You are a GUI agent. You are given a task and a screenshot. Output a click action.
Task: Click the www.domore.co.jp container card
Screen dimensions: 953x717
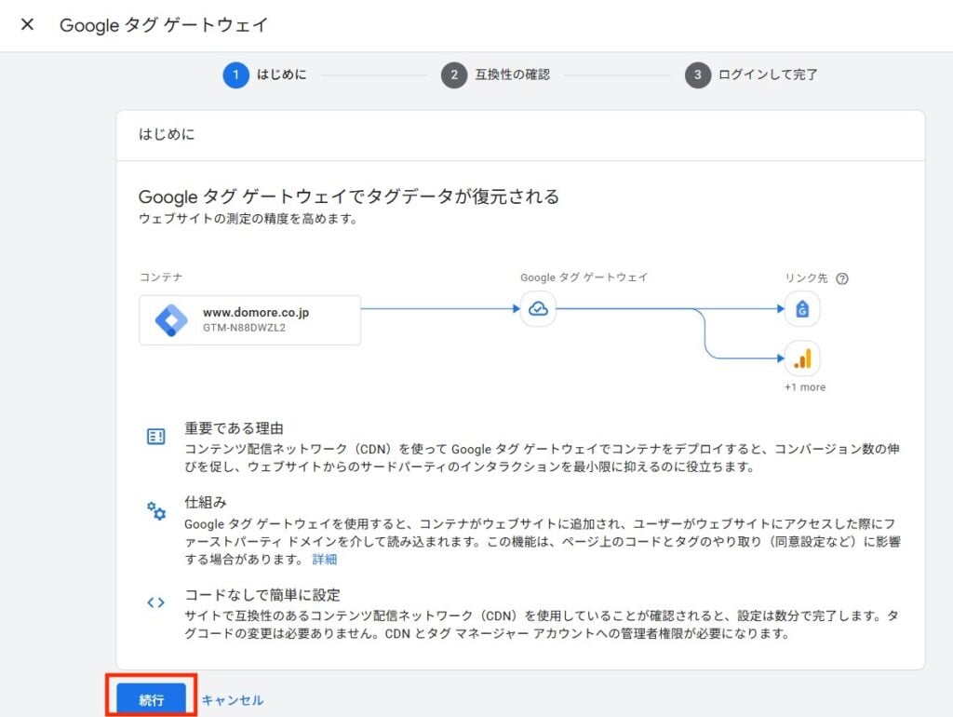pyautogui.click(x=249, y=320)
